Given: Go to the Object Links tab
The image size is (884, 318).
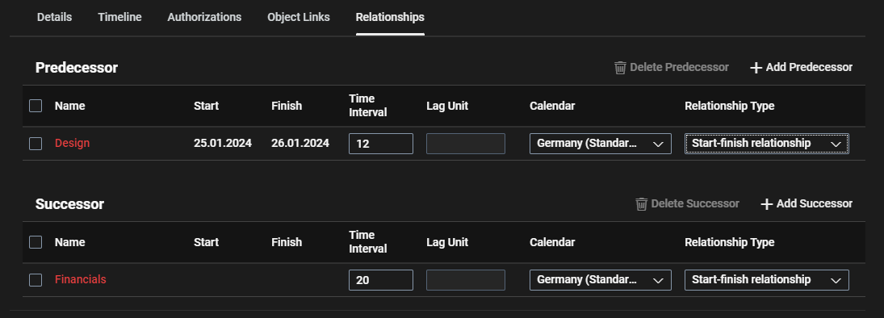Looking at the screenshot, I should click(x=298, y=18).
